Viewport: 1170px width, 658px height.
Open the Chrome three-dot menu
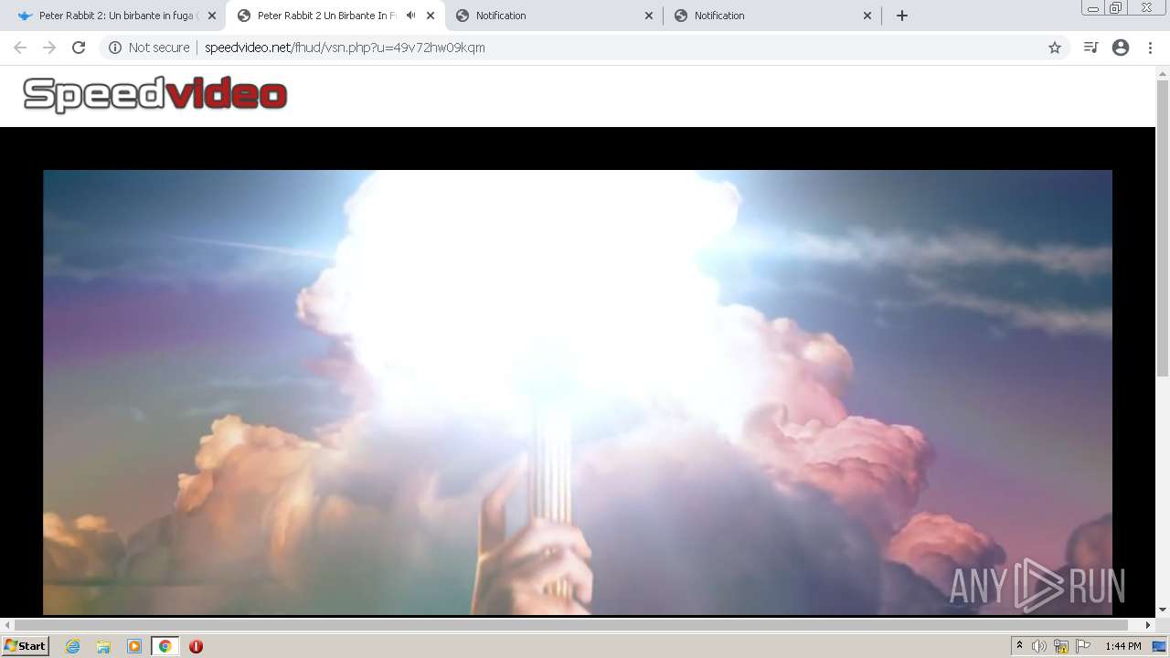tap(1151, 48)
